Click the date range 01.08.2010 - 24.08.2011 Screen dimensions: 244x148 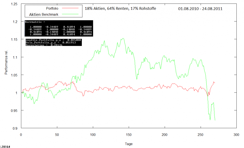(x=200, y=9)
